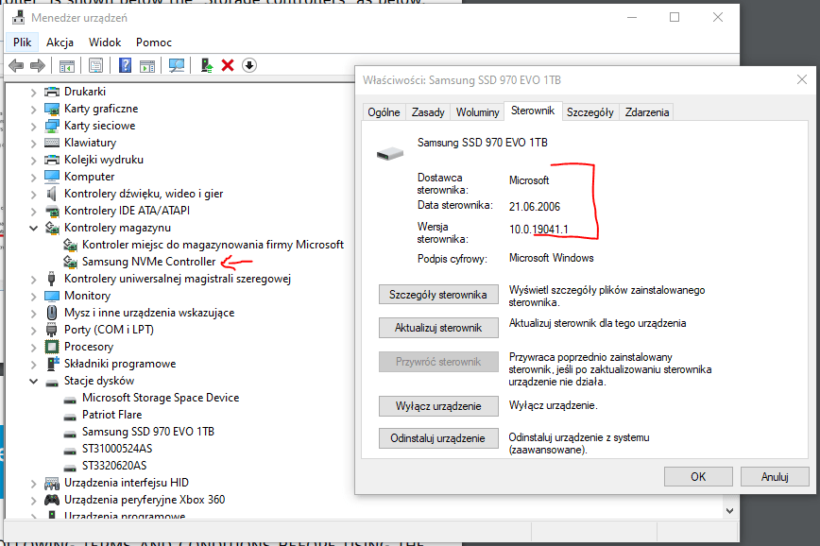Collapse the Stacje dysków category
Image resolution: width=820 pixels, height=546 pixels.
(x=33, y=382)
